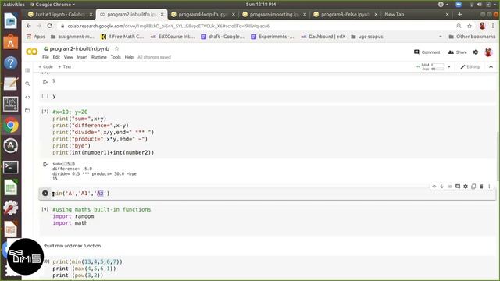
Task: Bookmark this page star icon
Action: click(470, 26)
